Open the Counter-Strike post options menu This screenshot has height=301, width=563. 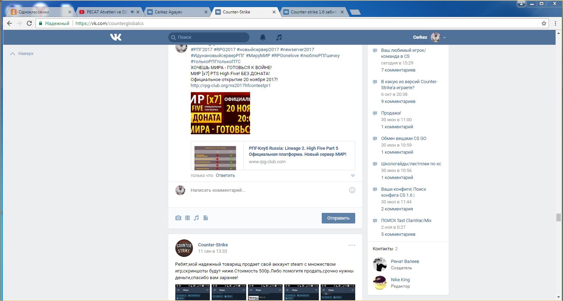click(x=352, y=245)
